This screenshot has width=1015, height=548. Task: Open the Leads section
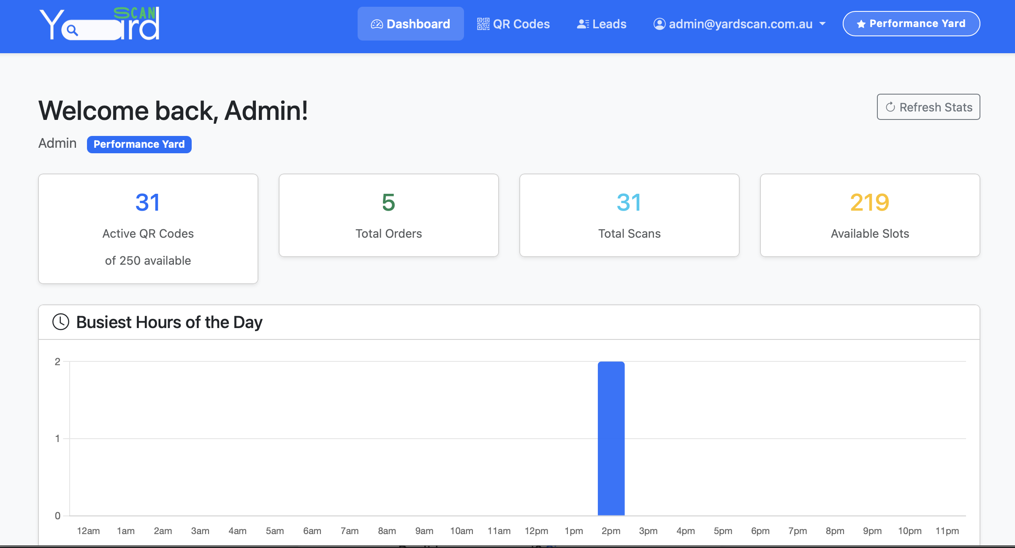coord(602,24)
